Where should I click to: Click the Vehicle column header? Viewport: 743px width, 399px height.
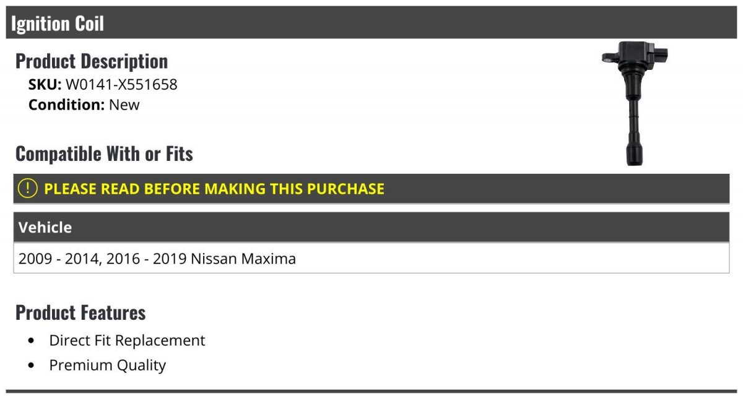click(x=45, y=228)
